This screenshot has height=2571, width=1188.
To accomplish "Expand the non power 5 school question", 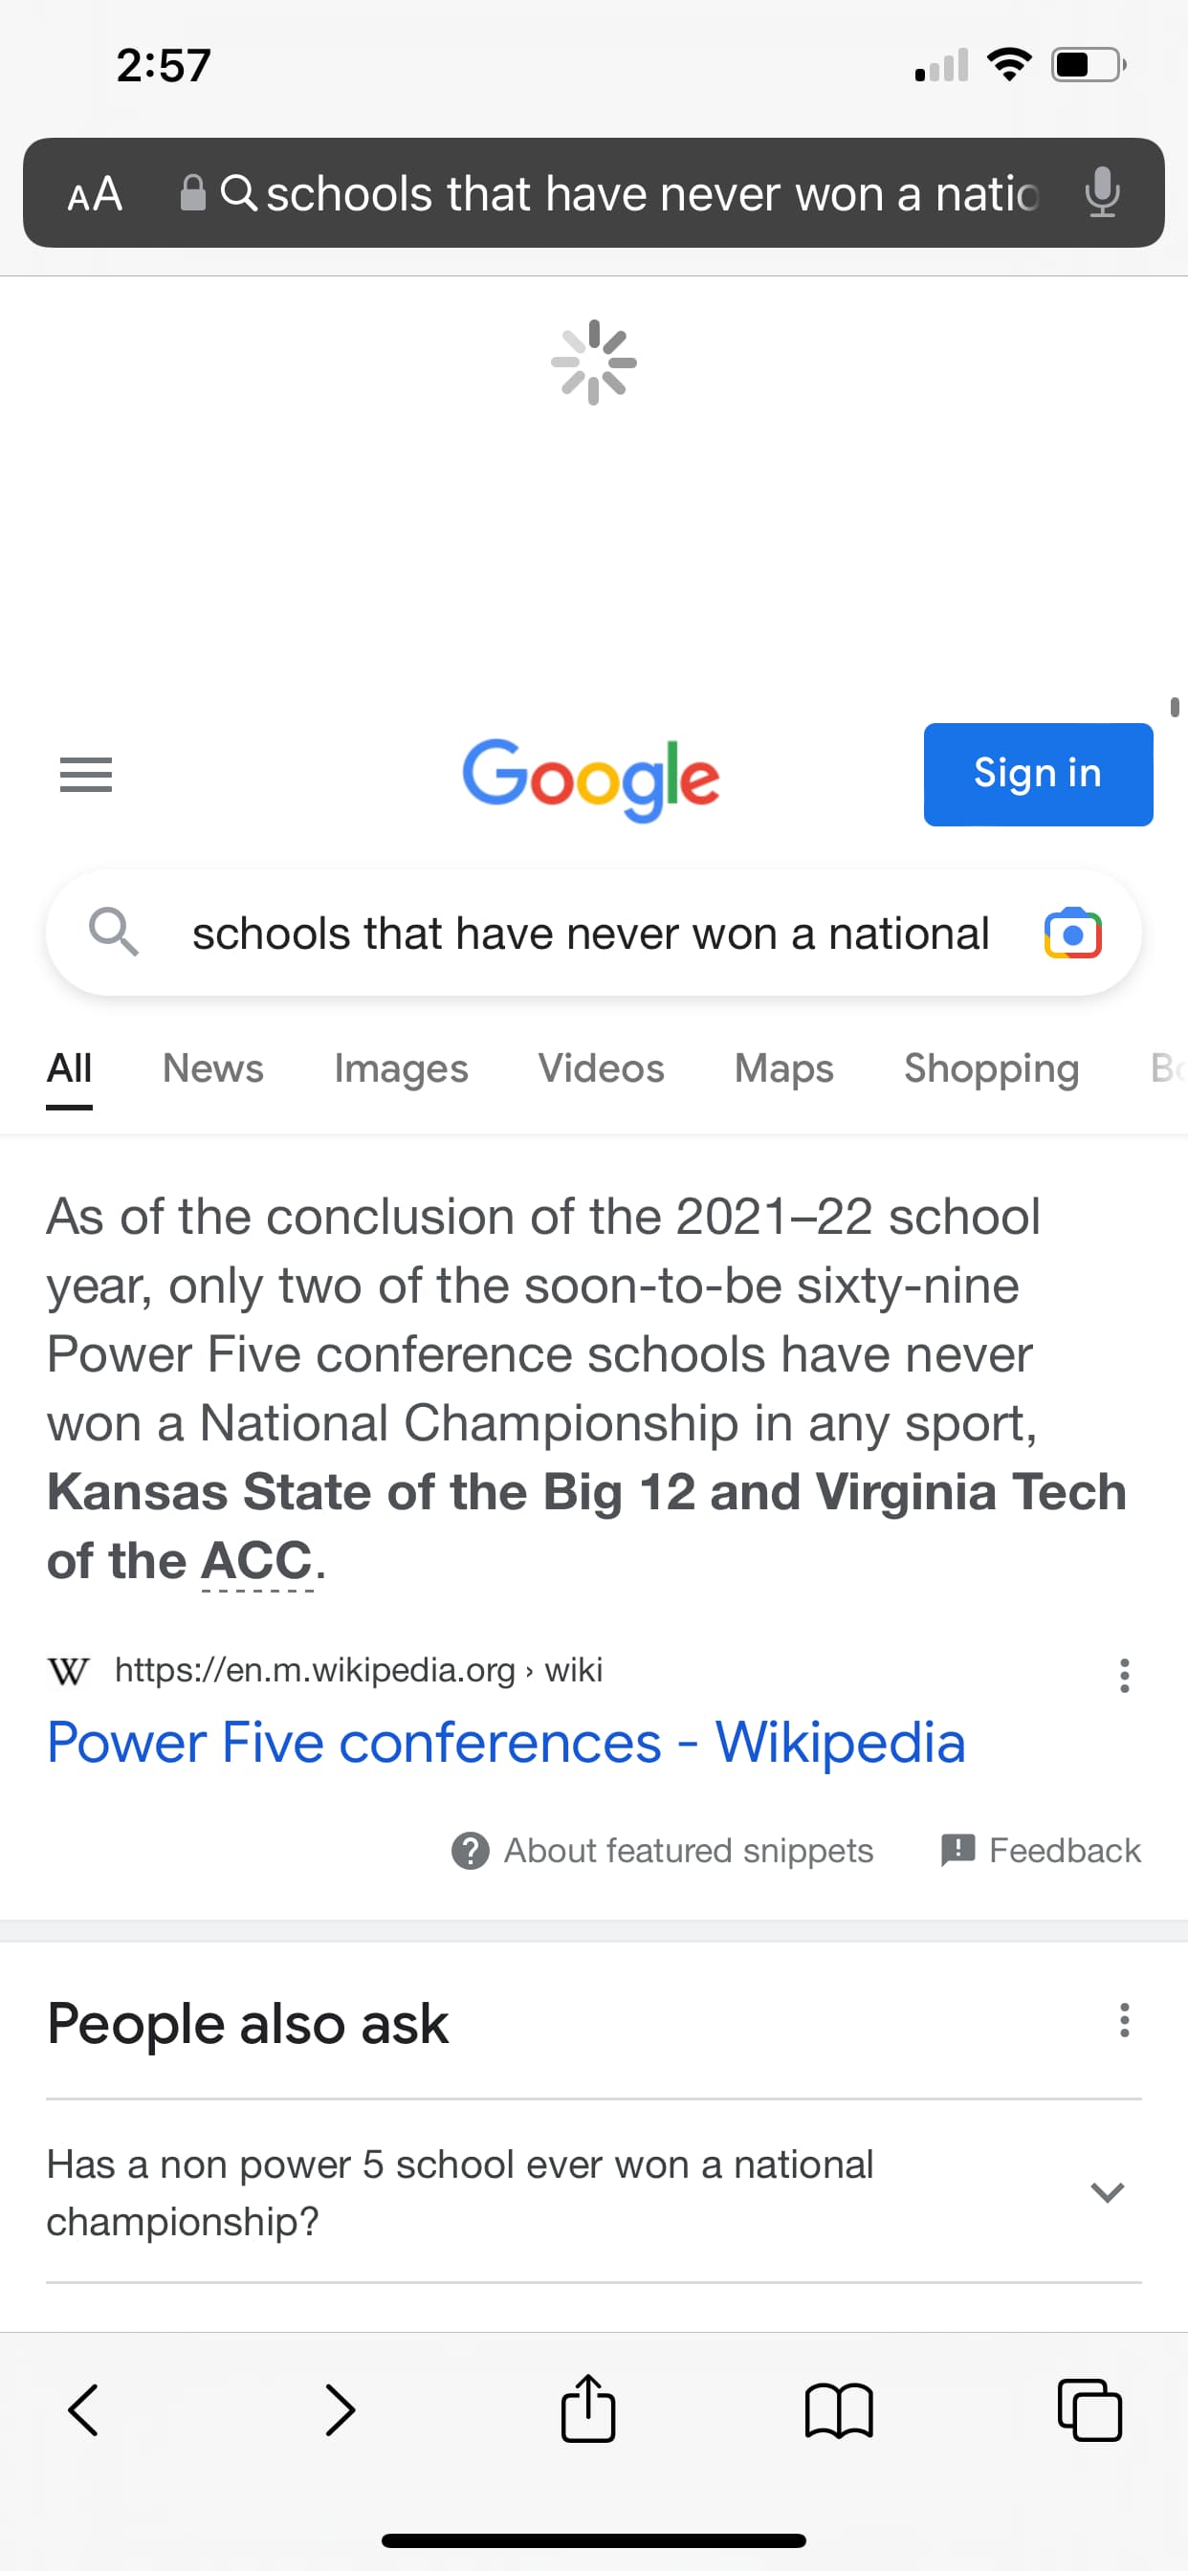I will [x=1106, y=2193].
